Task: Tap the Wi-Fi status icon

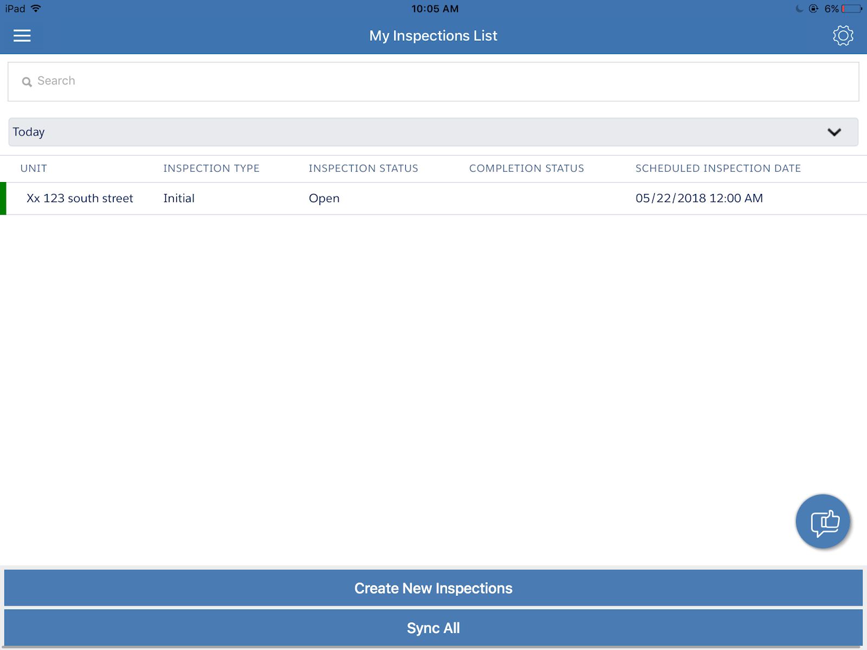Action: click(36, 9)
